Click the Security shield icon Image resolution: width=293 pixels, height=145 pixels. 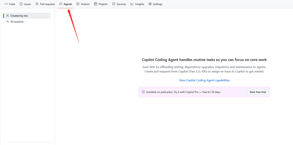[x=114, y=4]
